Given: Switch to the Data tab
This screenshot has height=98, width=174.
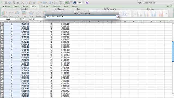Looking at the screenshot, I should point(66,6).
